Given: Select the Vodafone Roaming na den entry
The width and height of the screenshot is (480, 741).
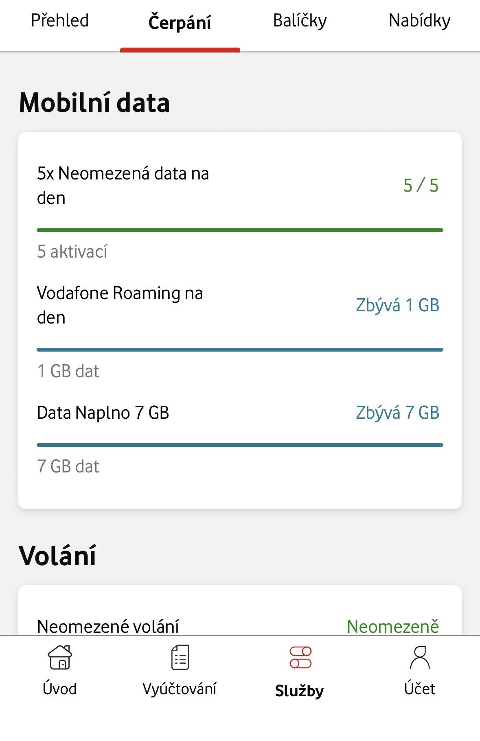Looking at the screenshot, I should [120, 305].
